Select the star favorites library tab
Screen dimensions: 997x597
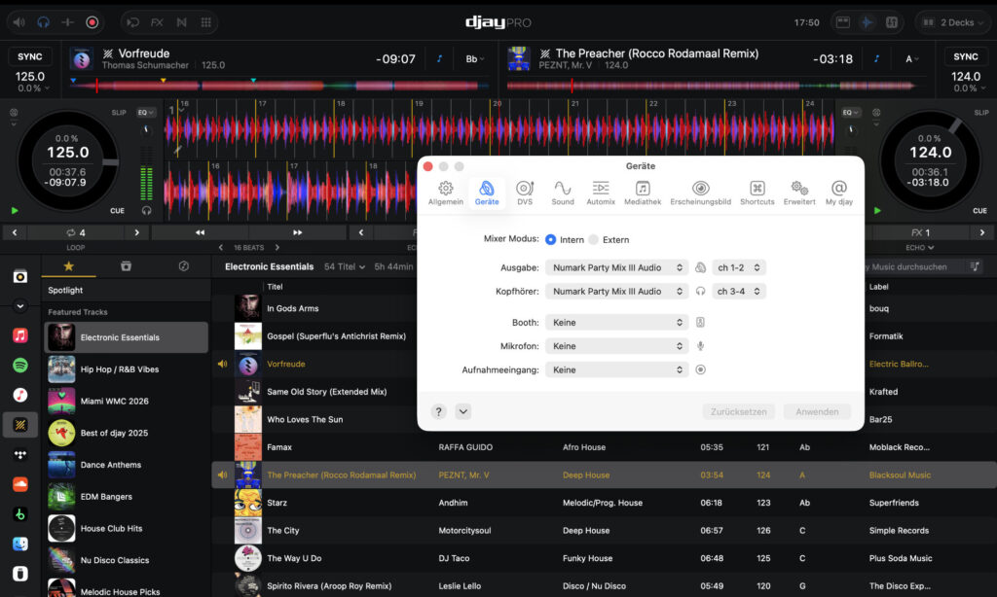tap(69, 266)
